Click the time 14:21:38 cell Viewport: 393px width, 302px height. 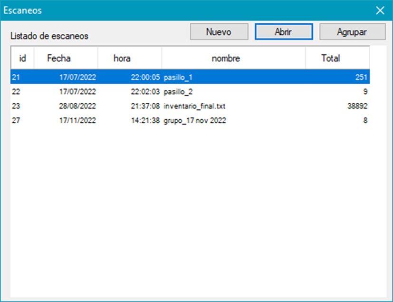tap(145, 121)
